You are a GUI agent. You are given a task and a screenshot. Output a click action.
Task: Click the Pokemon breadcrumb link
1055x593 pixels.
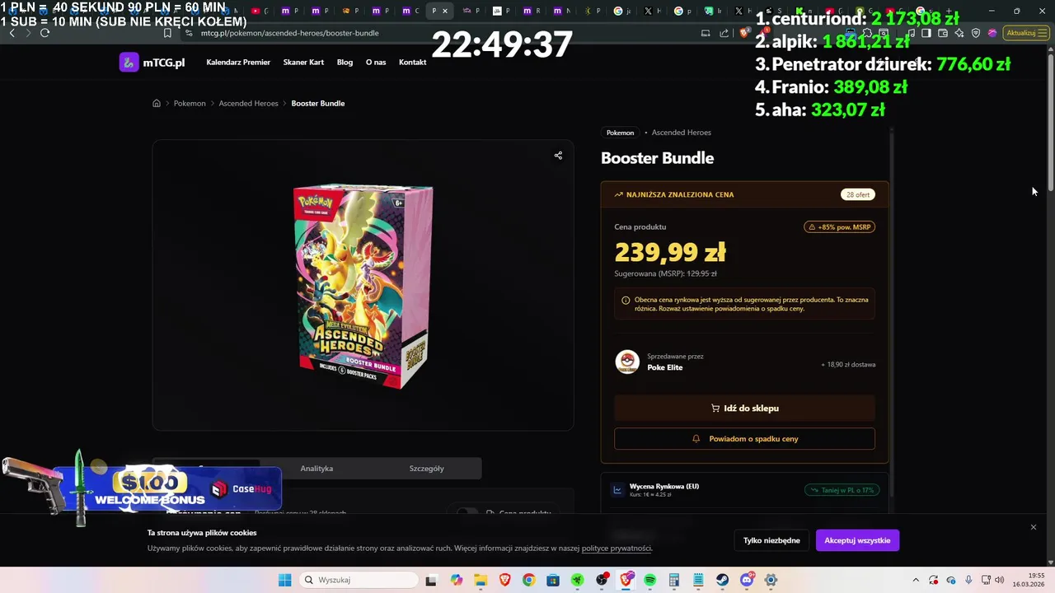[190, 103]
